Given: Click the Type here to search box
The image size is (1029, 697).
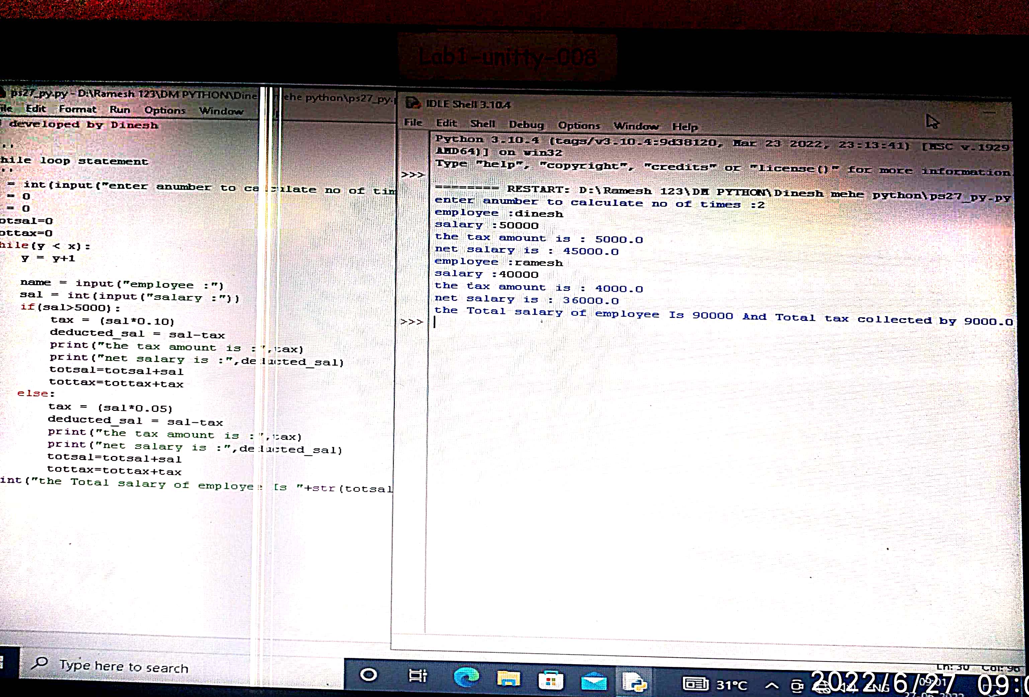Looking at the screenshot, I should click(124, 667).
